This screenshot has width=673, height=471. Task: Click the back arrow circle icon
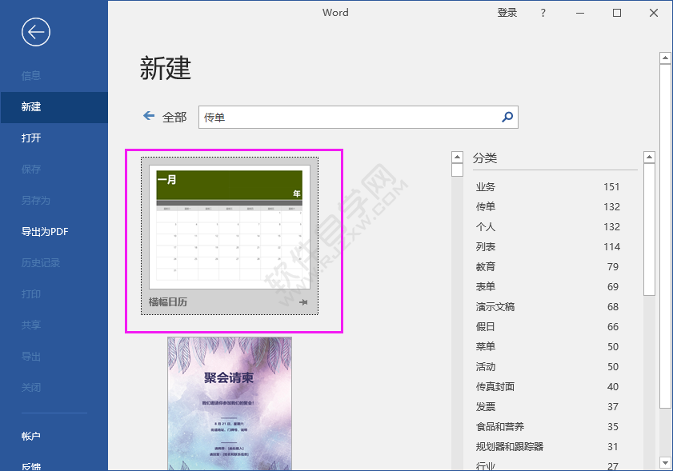point(36,32)
